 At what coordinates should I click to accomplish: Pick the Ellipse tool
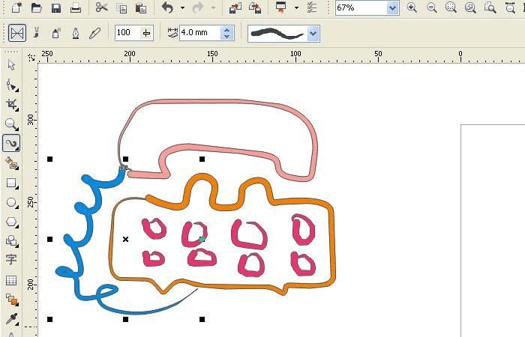point(11,203)
